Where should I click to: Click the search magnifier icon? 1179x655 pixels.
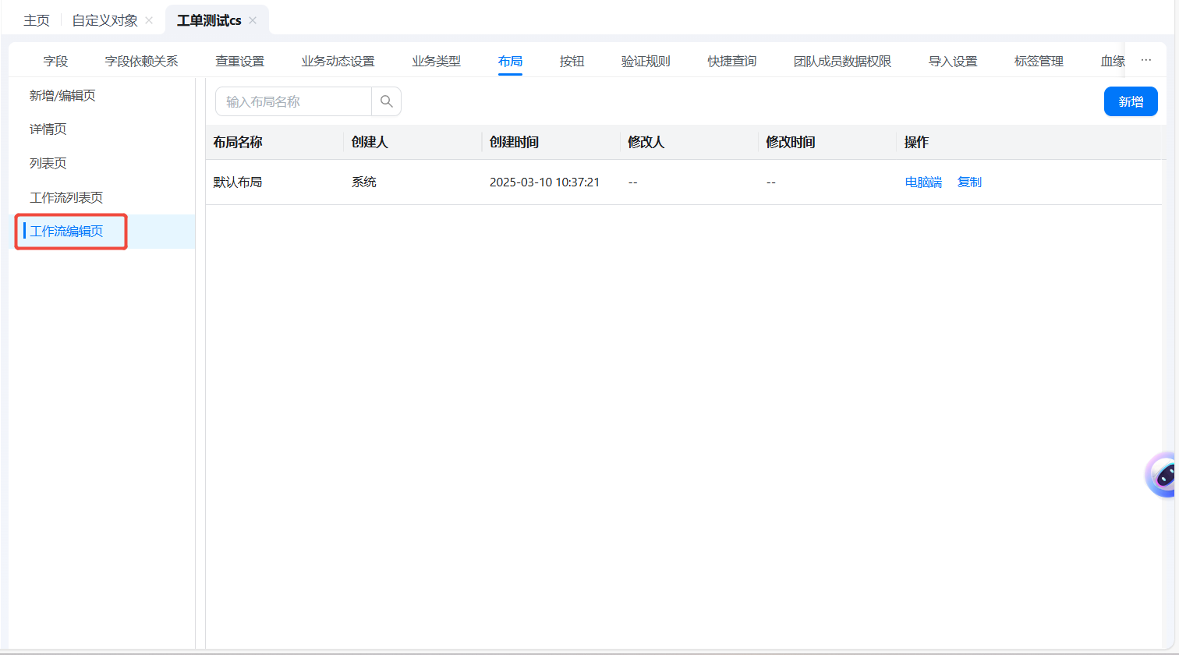pyautogui.click(x=387, y=101)
